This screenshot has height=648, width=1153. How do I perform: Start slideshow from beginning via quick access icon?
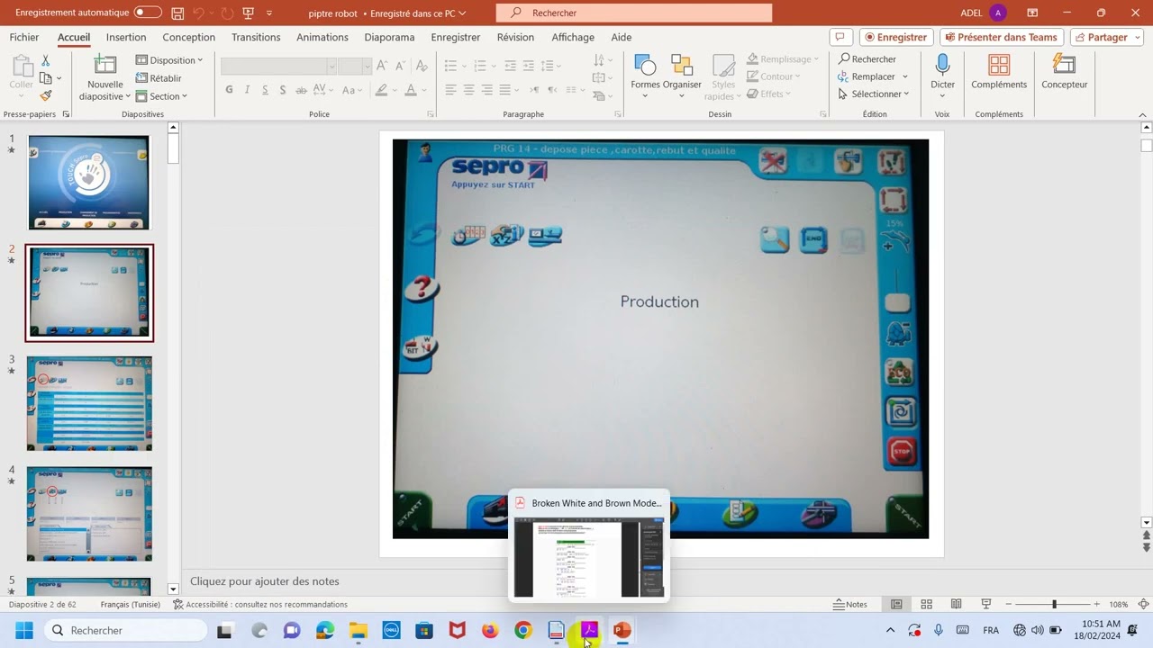point(248,13)
